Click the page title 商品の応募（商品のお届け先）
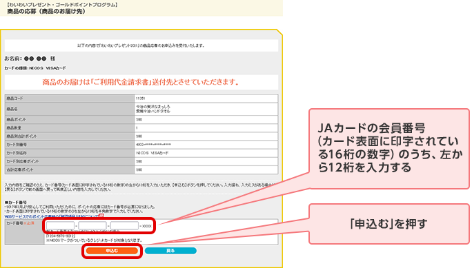 pos(46,12)
